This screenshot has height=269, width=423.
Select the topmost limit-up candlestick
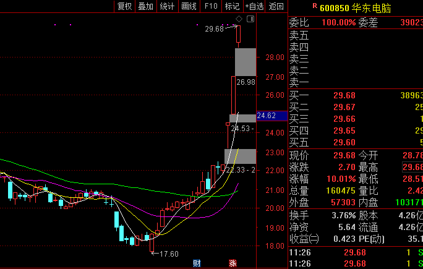(238, 34)
